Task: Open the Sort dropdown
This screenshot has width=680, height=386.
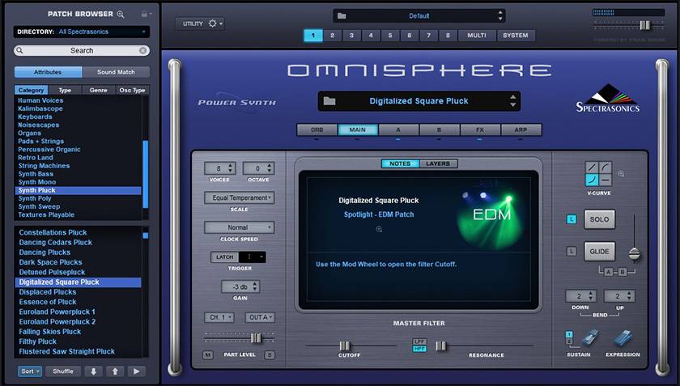Action: 30,371
